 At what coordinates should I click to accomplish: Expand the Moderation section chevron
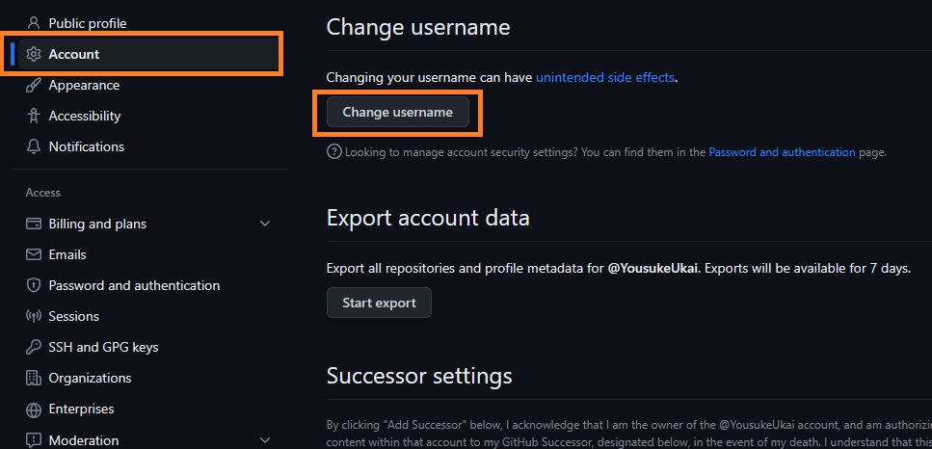[x=265, y=440]
